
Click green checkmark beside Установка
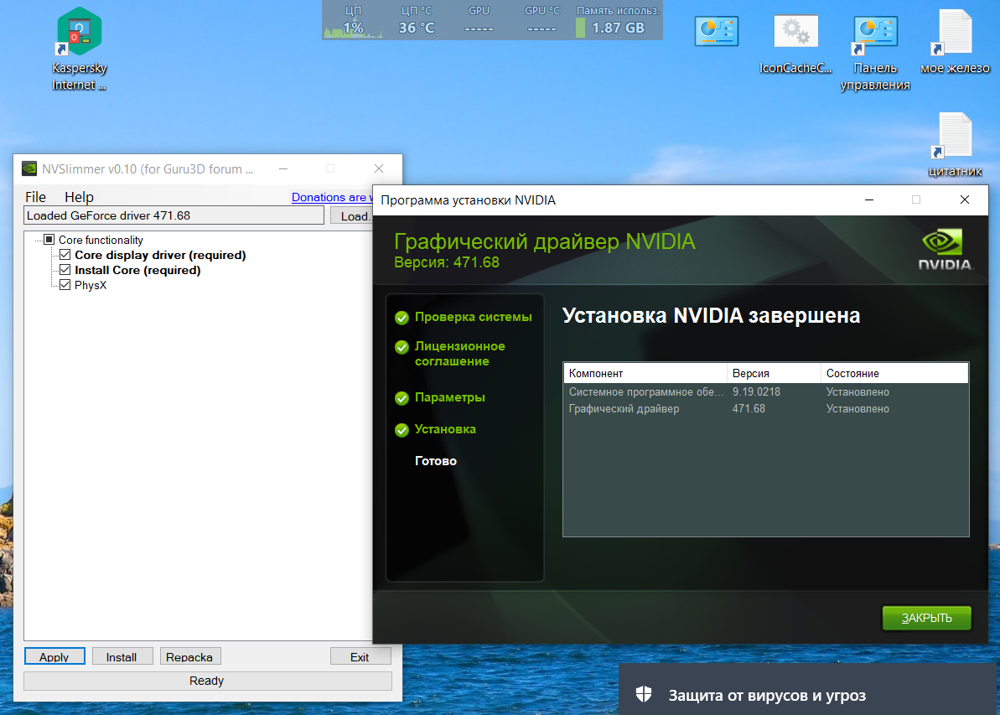(402, 430)
